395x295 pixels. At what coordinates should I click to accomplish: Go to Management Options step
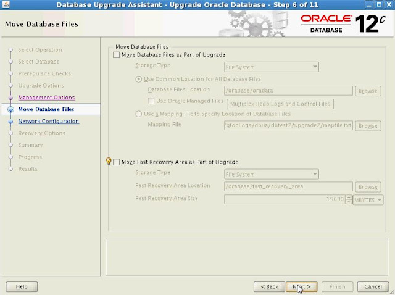(x=47, y=98)
